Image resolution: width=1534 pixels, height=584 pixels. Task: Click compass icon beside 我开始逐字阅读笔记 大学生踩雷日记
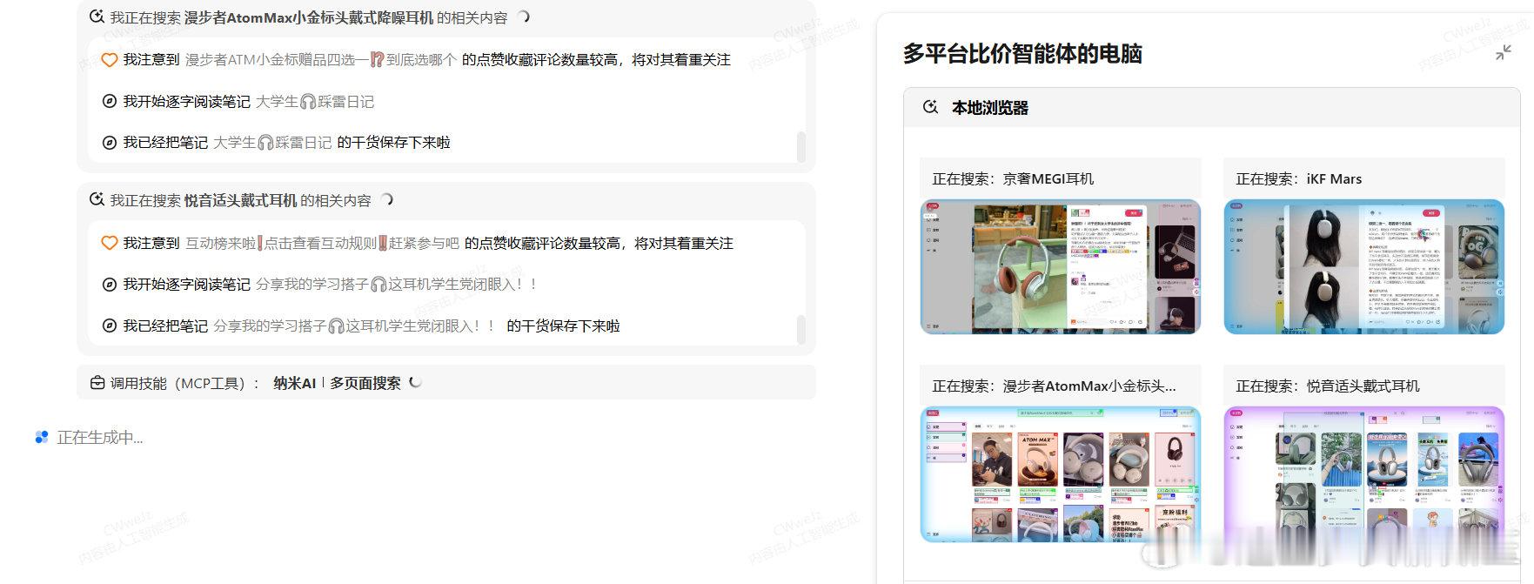coord(110,101)
